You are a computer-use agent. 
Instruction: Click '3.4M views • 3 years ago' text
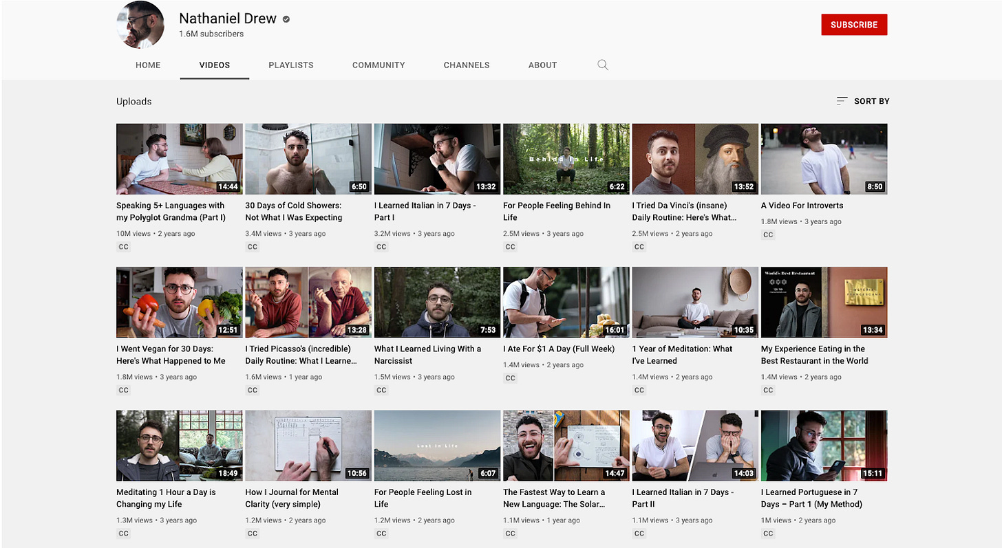point(286,234)
